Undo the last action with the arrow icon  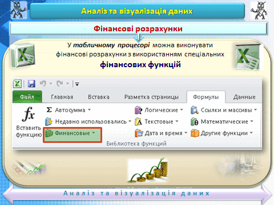[43, 83]
